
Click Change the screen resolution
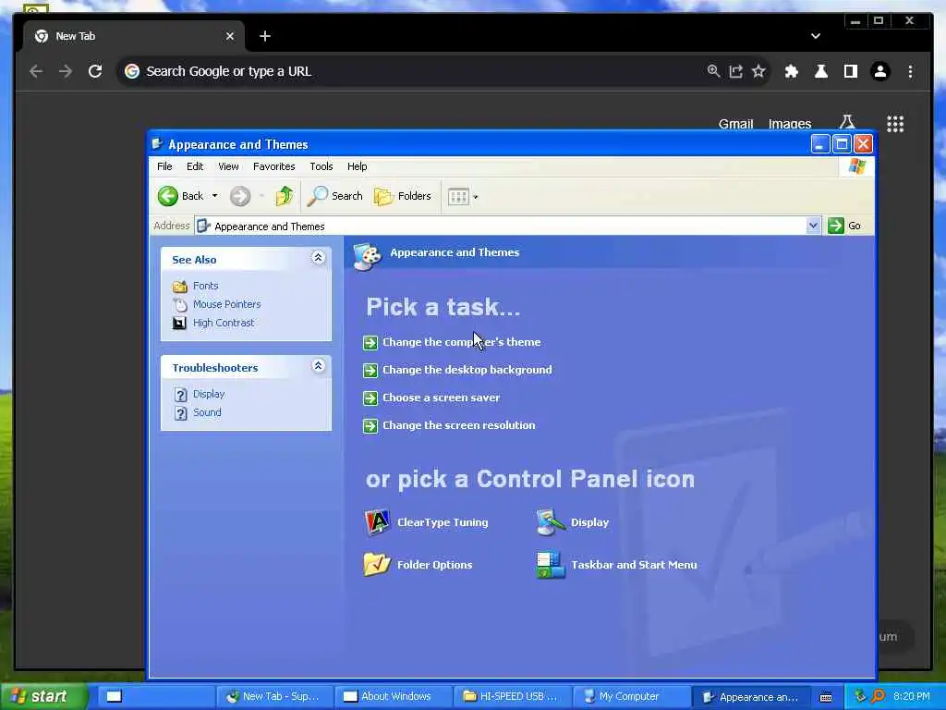[x=458, y=425]
